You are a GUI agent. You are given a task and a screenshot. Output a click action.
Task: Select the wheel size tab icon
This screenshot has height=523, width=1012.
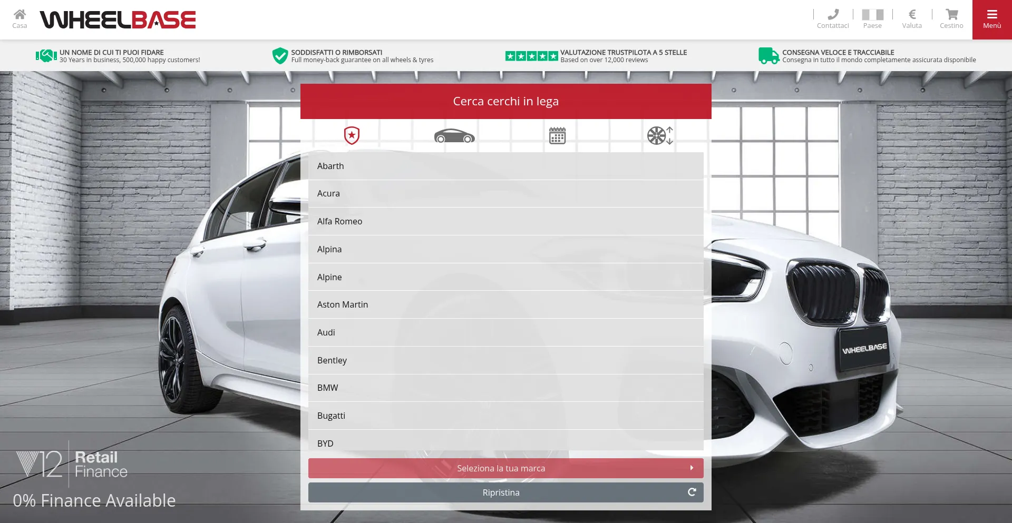(x=660, y=135)
